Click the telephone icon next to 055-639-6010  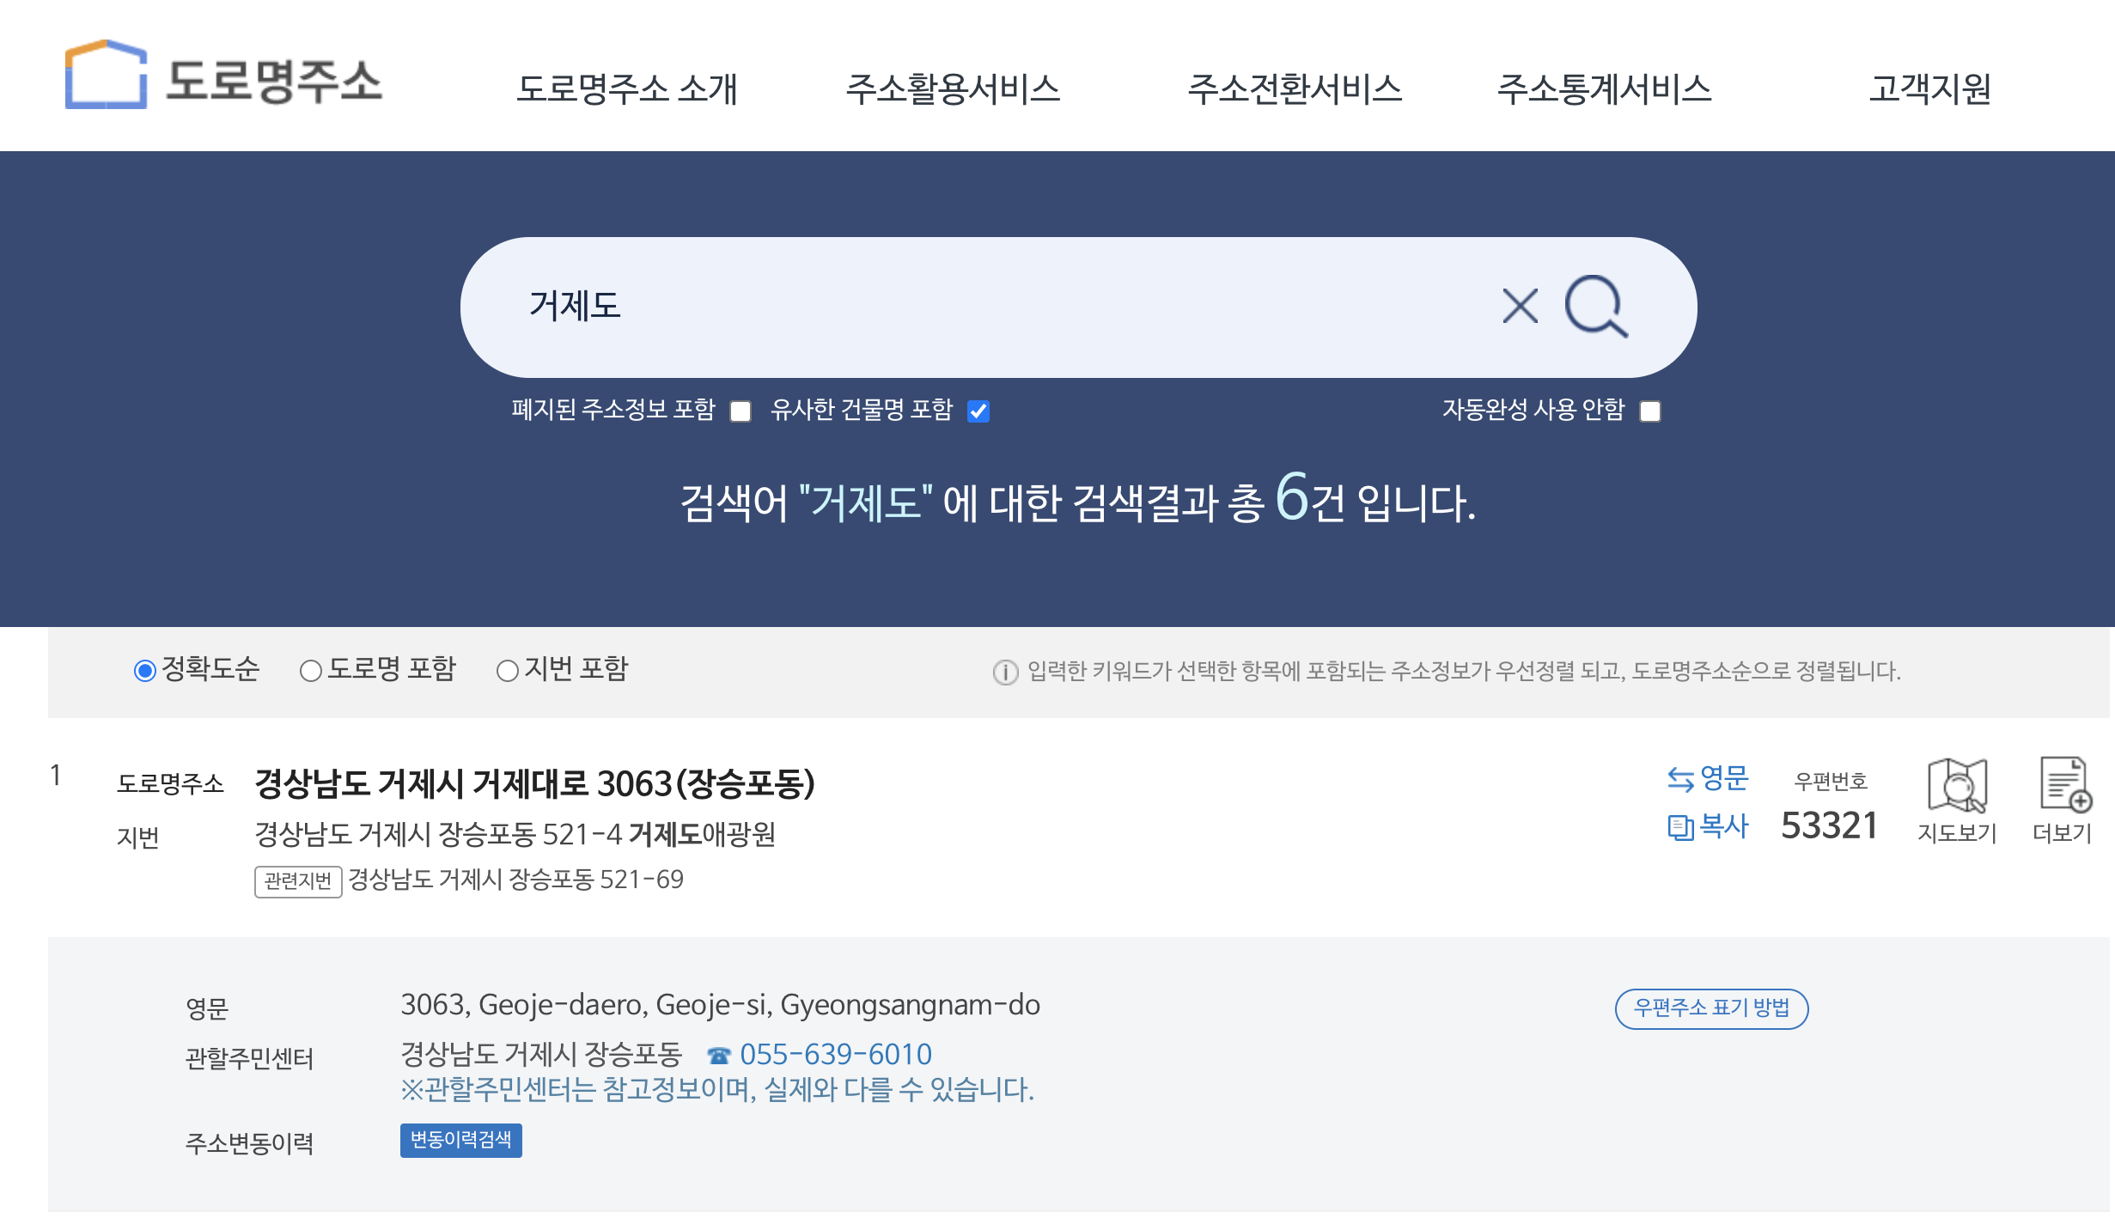[718, 1055]
